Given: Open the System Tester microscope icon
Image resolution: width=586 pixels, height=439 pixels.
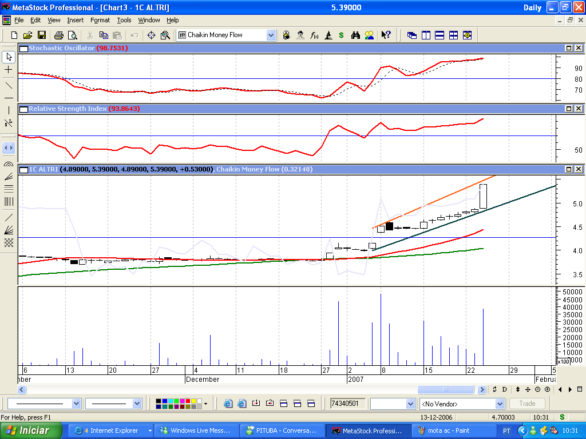Looking at the screenshot, I should coord(328,35).
